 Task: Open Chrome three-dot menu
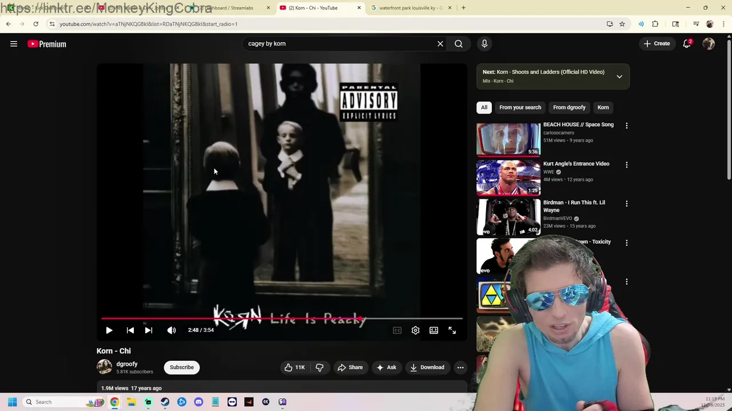click(723, 24)
